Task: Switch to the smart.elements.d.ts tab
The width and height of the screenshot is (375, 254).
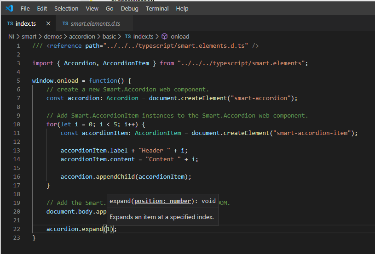Action: click(95, 23)
